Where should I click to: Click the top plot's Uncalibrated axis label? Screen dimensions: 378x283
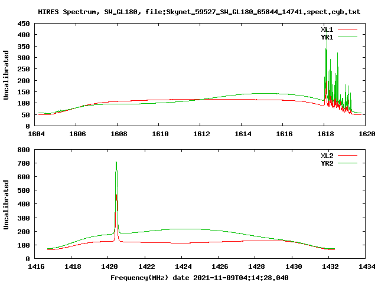[x=6, y=75]
